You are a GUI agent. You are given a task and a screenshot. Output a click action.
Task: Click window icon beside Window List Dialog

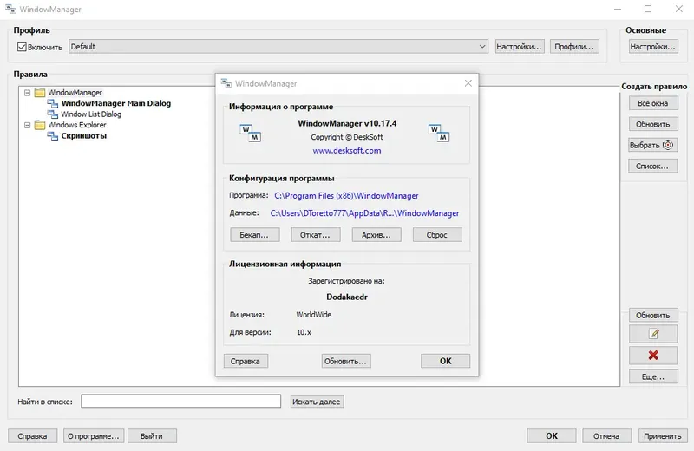[x=53, y=114]
